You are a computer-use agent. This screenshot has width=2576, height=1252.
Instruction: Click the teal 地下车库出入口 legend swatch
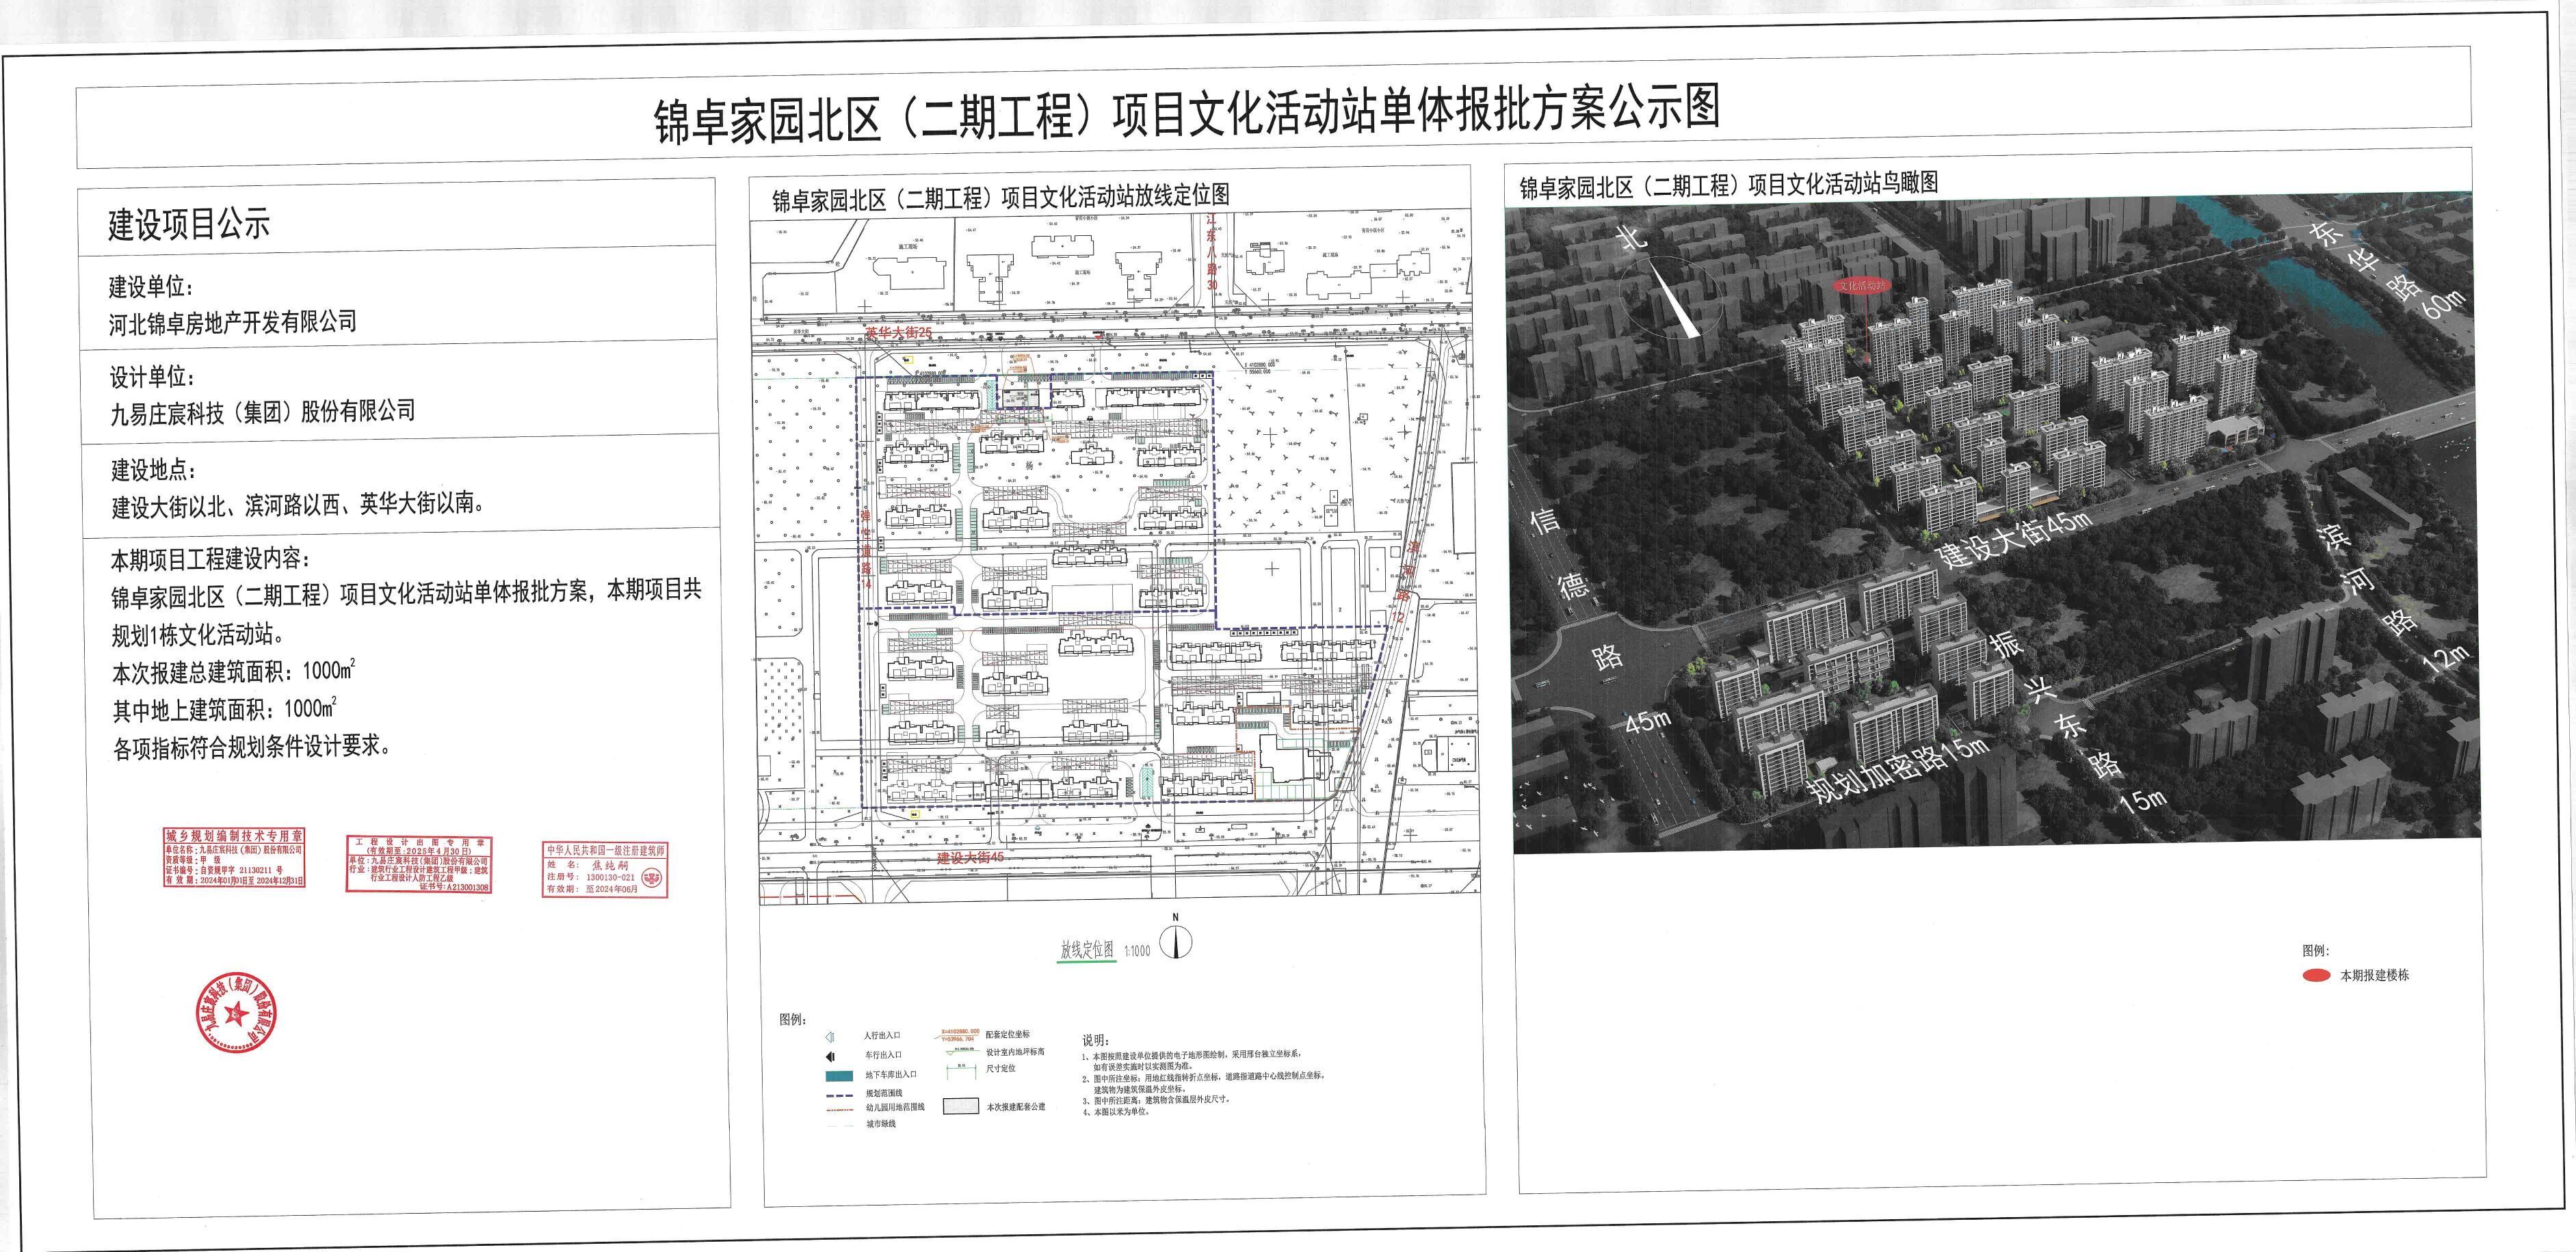pos(840,1076)
